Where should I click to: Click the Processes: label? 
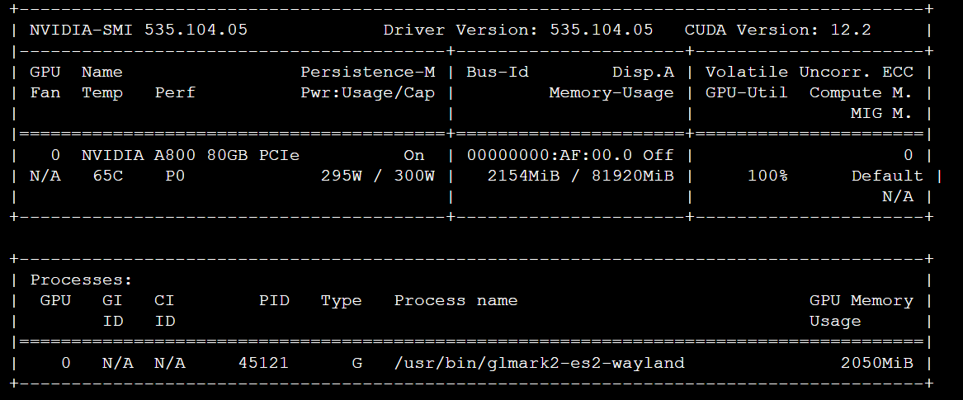click(81, 280)
